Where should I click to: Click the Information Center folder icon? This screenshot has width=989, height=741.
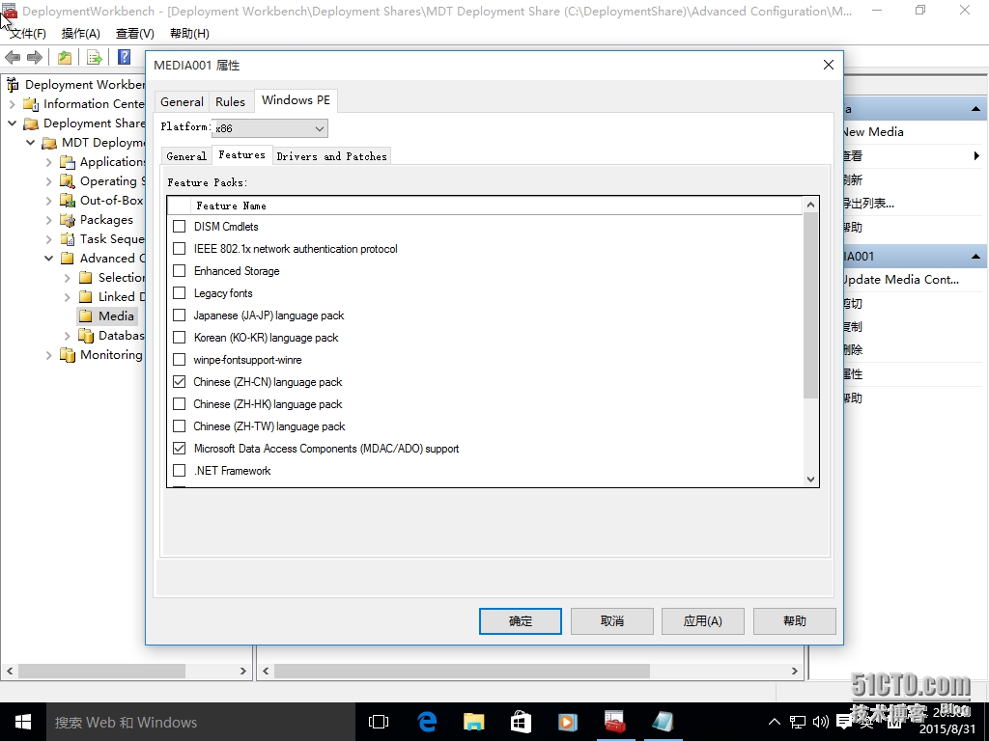point(31,104)
